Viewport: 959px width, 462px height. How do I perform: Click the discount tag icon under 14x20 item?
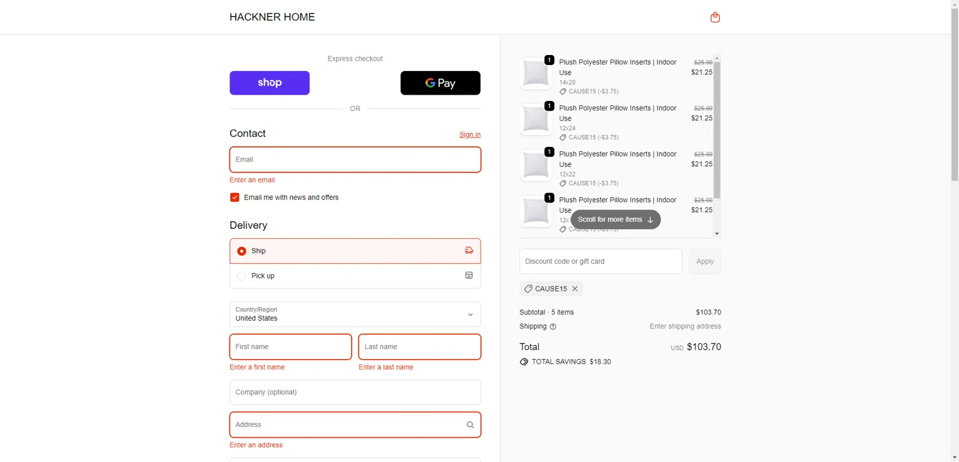click(563, 91)
